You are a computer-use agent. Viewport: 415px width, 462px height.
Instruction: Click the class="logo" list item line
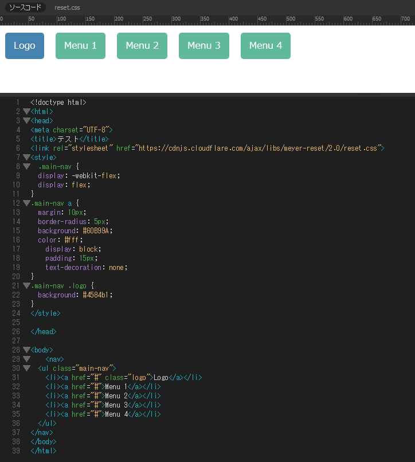tap(124, 377)
